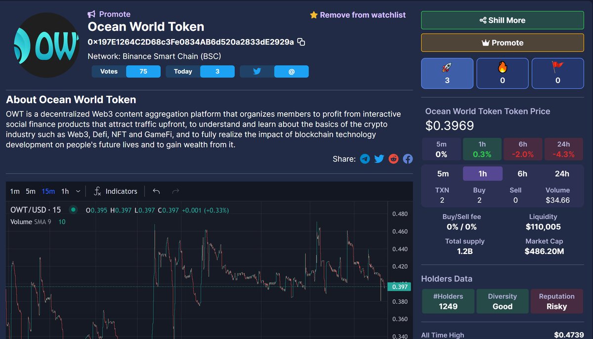Click the OWT/USD · 15 chart symbol
Image resolution: width=593 pixels, height=339 pixels.
(x=36, y=210)
